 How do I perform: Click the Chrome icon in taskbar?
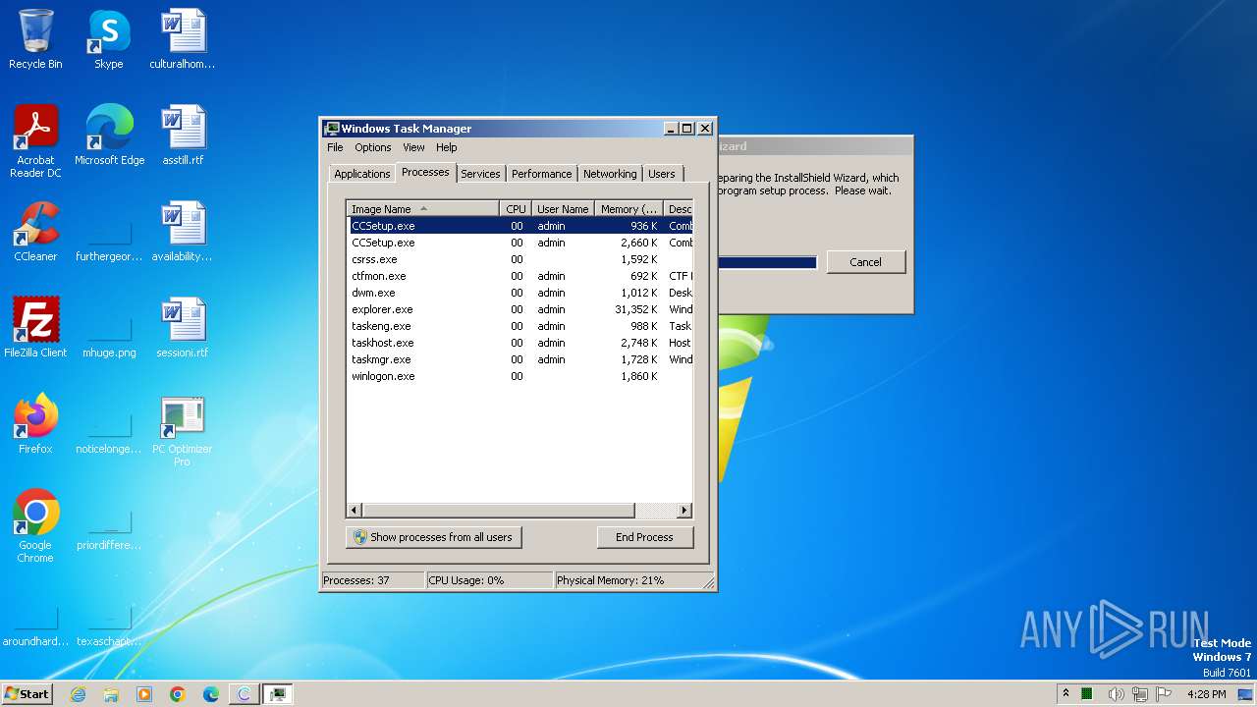pos(178,694)
